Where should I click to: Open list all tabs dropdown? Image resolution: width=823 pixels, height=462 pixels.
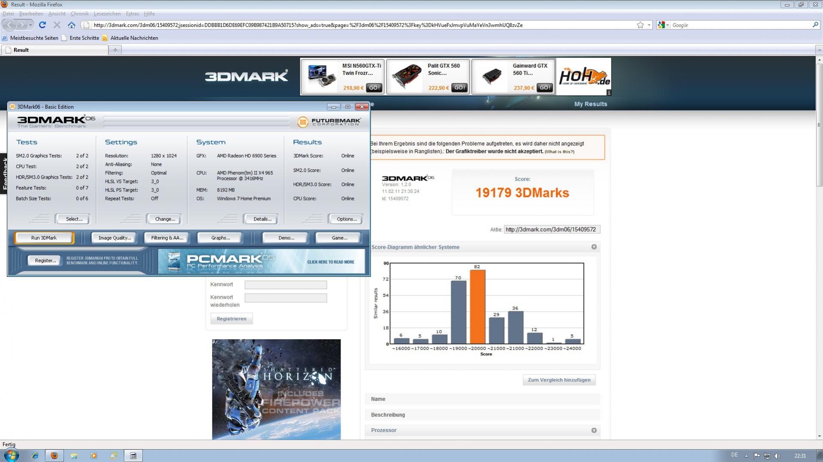click(819, 50)
